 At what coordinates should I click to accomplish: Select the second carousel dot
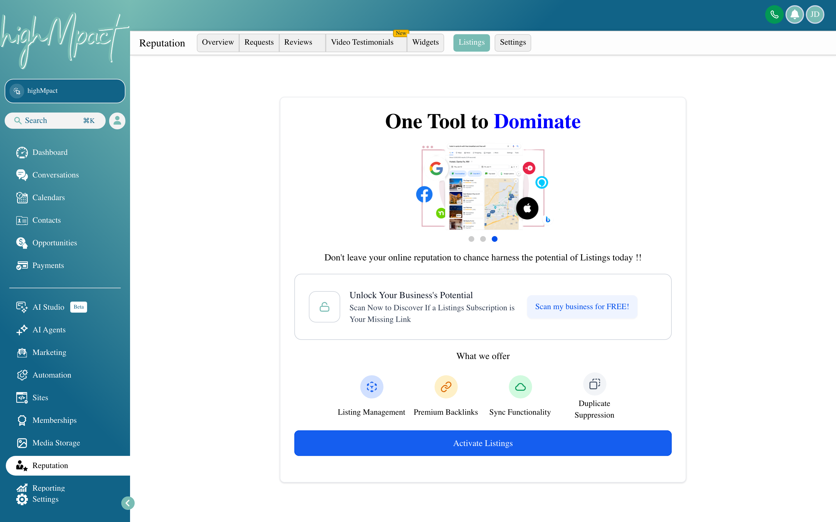pos(483,239)
